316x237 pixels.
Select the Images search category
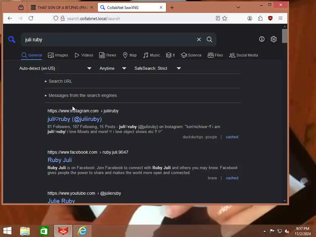(x=58, y=55)
